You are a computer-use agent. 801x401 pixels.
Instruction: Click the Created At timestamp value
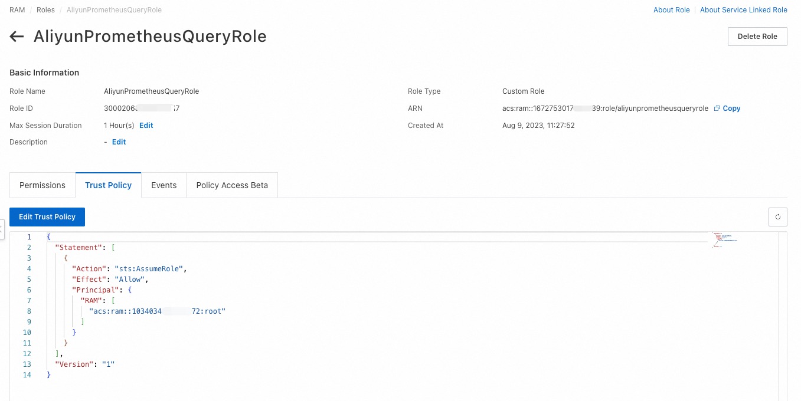tap(538, 126)
